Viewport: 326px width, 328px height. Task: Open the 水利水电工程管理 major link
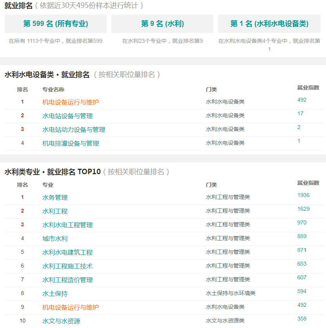(67, 225)
